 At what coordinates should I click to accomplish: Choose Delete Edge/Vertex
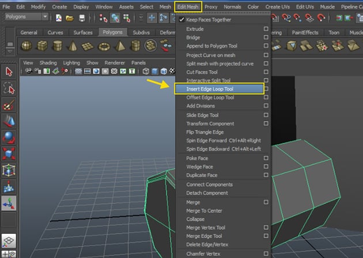tap(207, 245)
